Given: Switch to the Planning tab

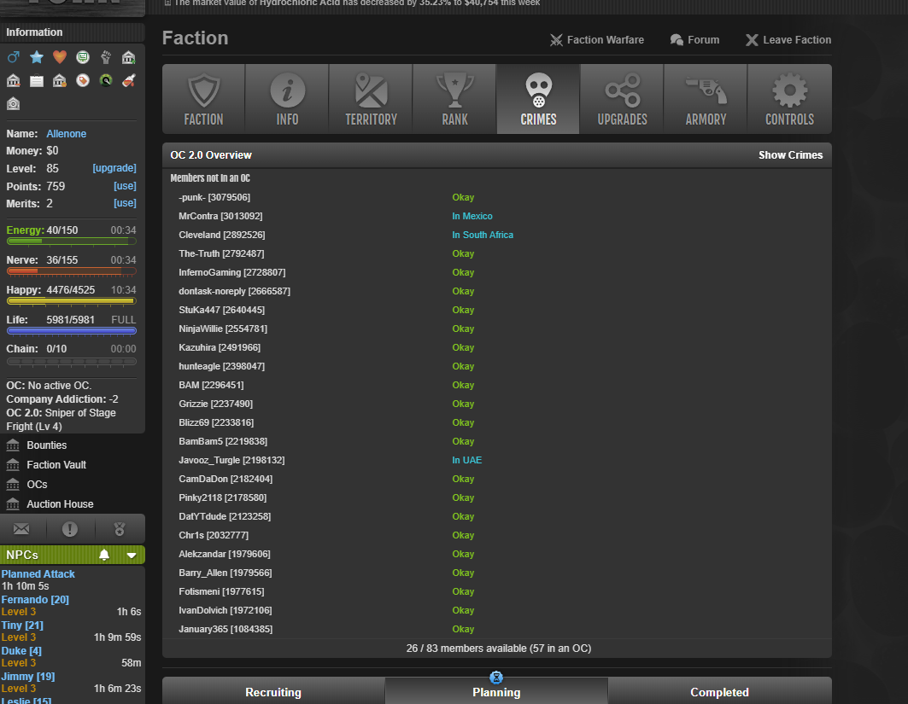Looking at the screenshot, I should (x=496, y=692).
